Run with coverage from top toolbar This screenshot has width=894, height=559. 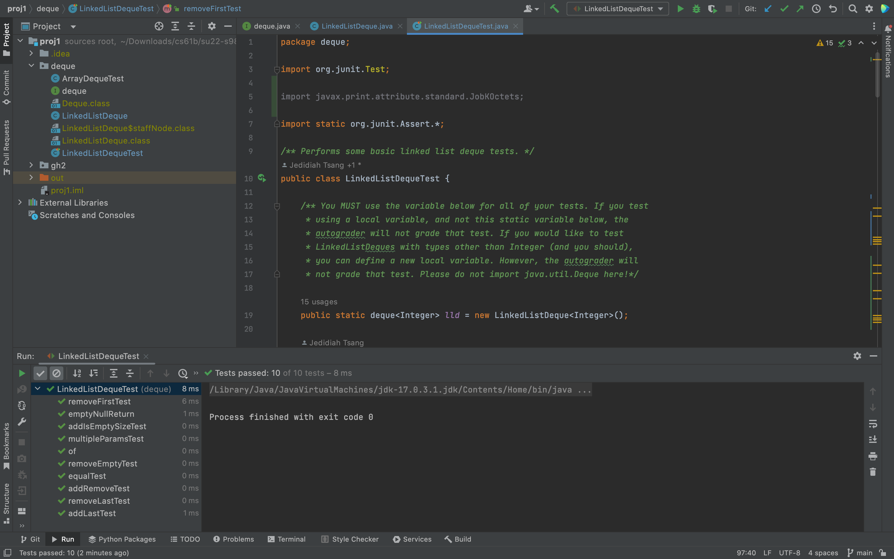[712, 8]
